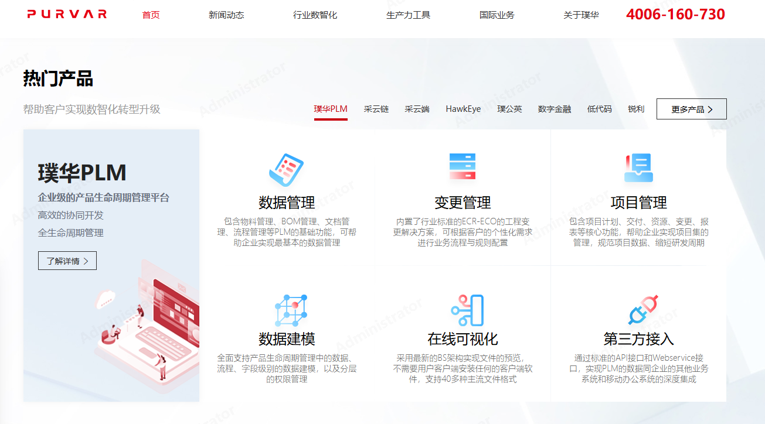Click the 数据建模 description paragraph
Image resolution: width=765 pixels, height=424 pixels.
coord(287,368)
